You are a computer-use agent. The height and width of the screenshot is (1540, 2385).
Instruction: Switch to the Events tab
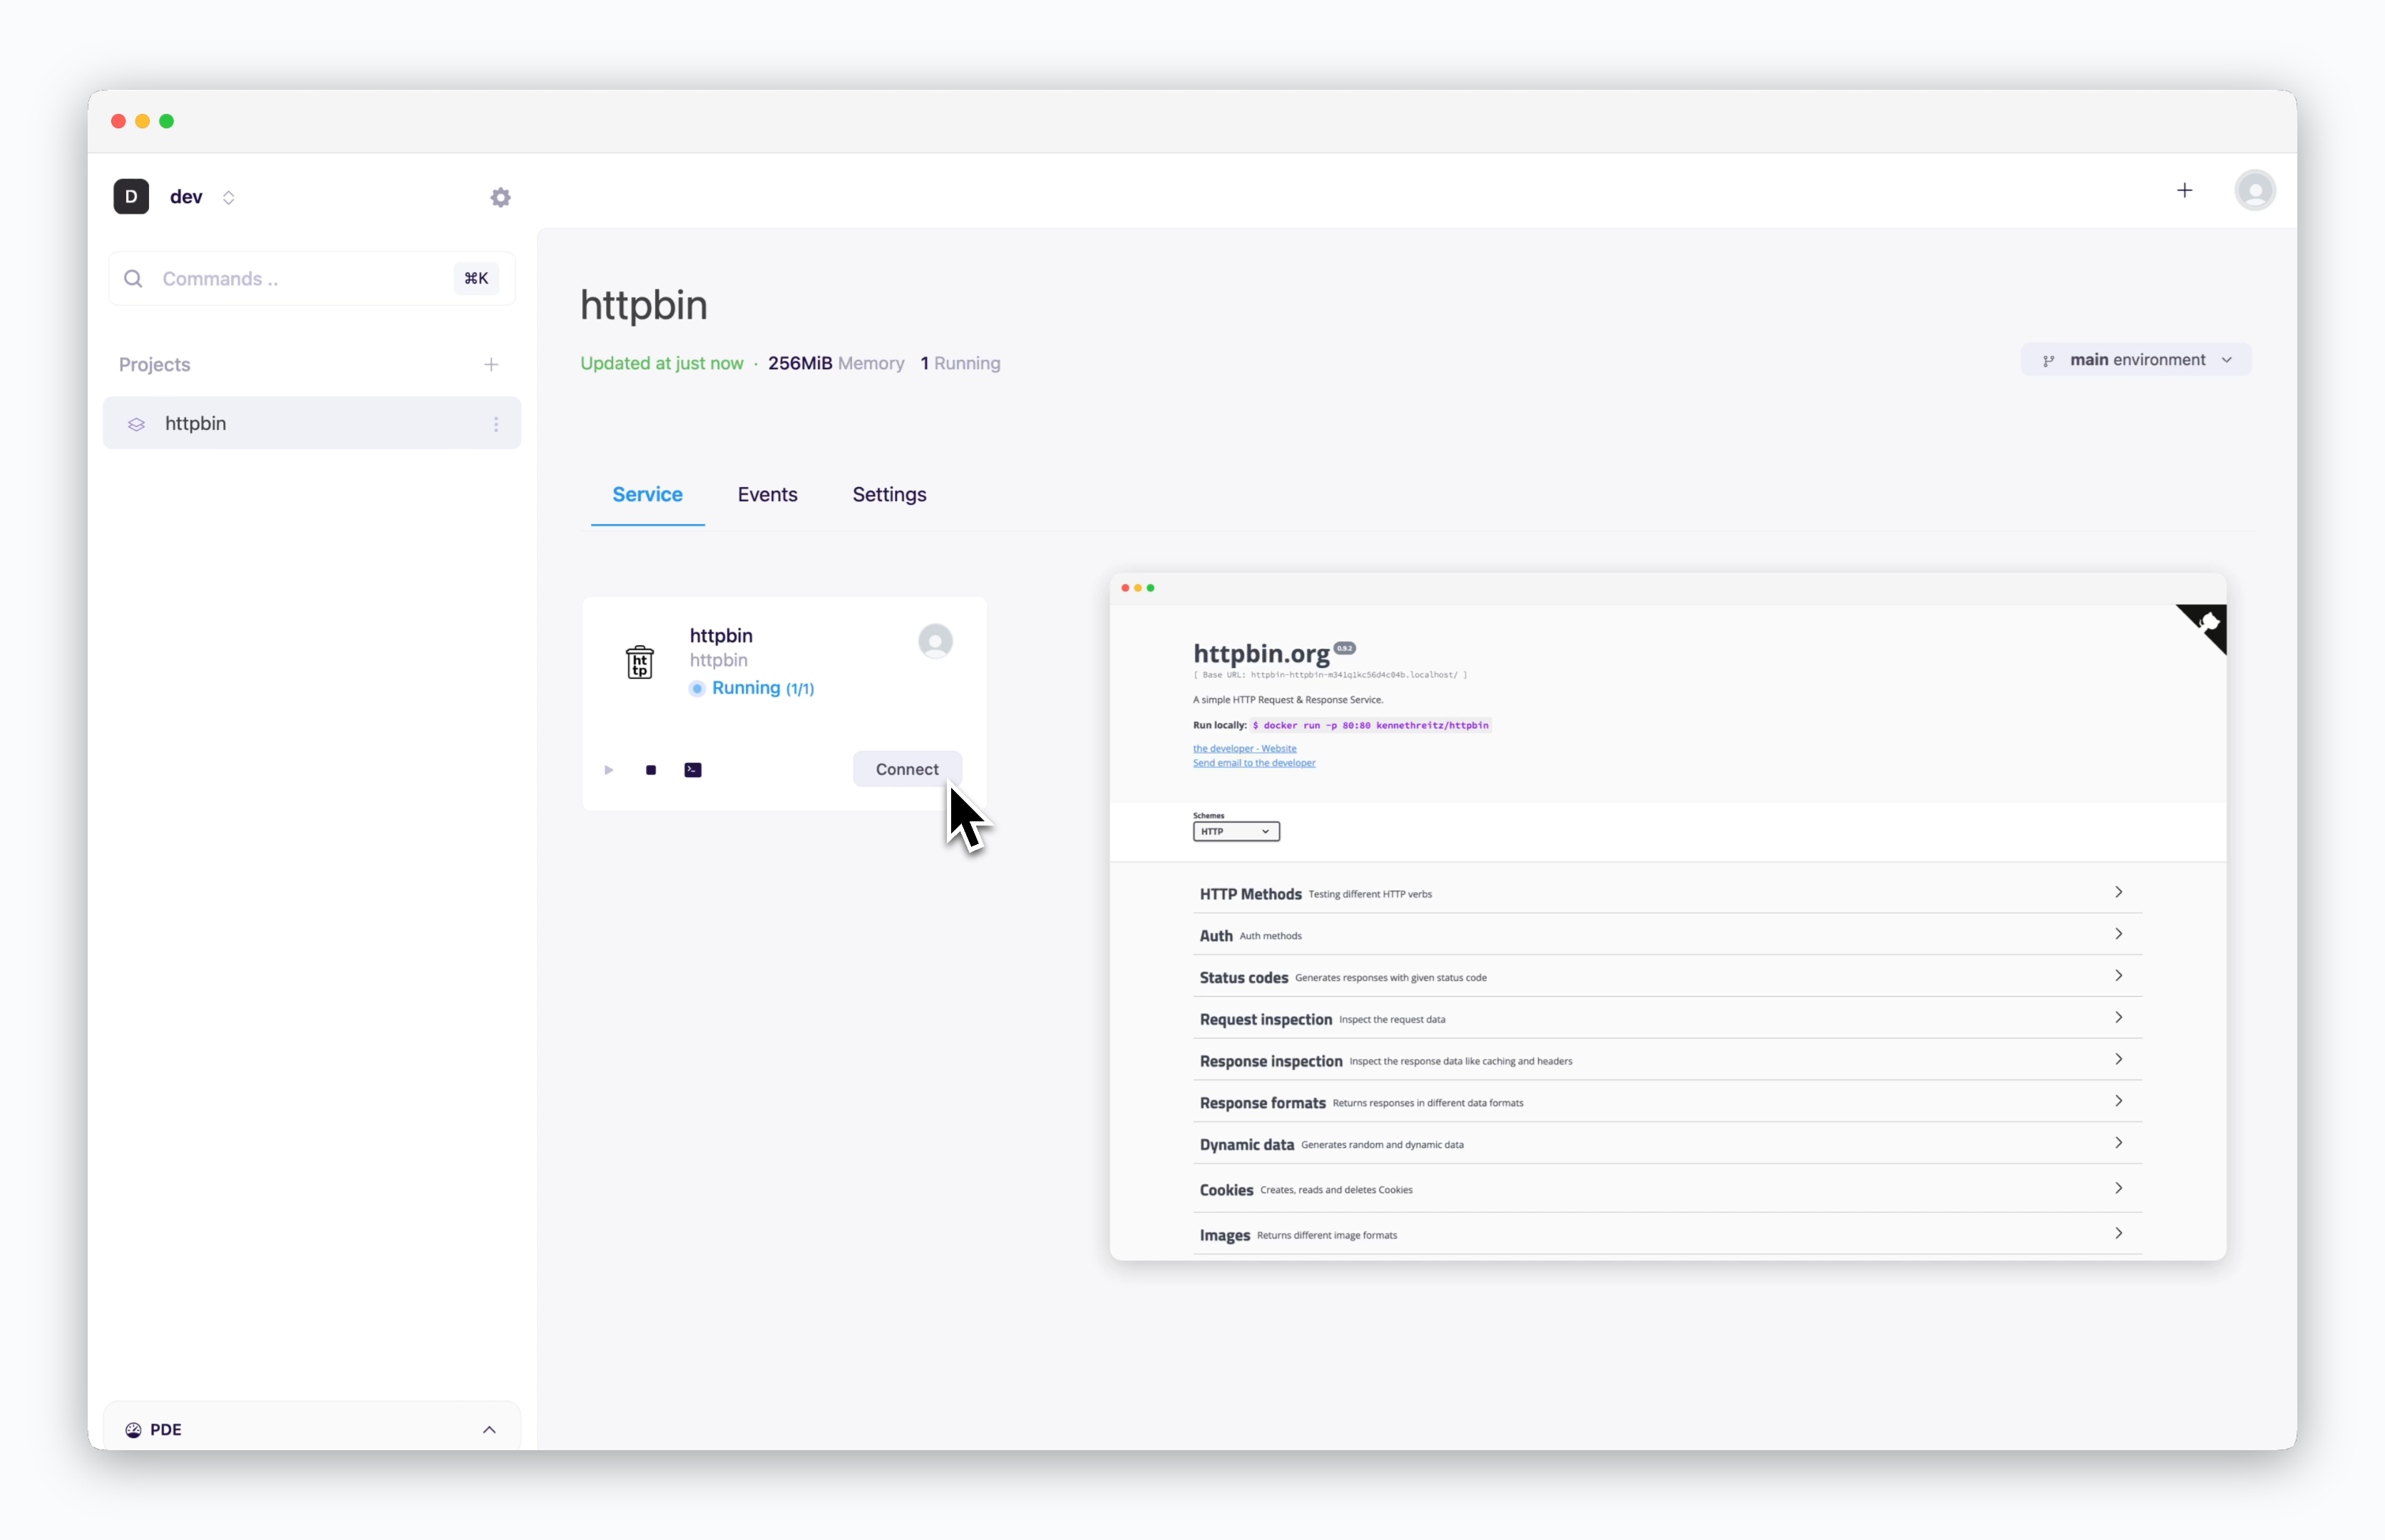(767, 494)
